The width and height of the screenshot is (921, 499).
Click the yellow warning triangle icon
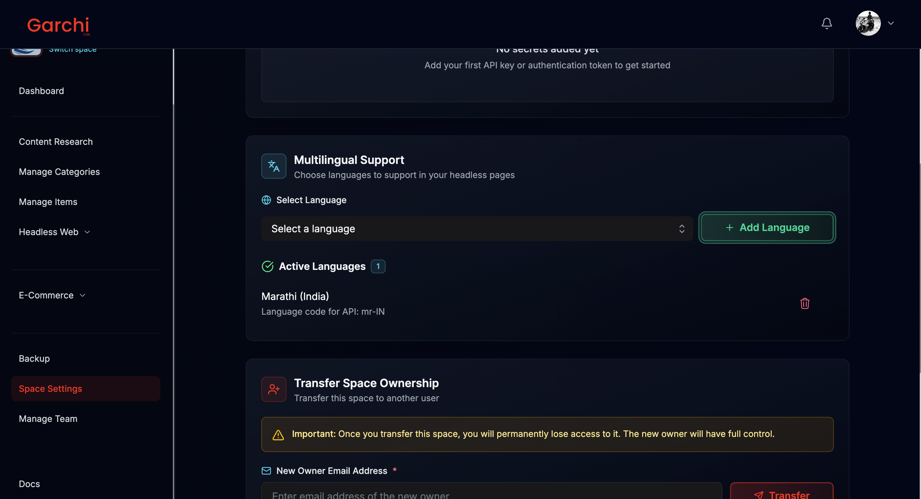(x=278, y=434)
